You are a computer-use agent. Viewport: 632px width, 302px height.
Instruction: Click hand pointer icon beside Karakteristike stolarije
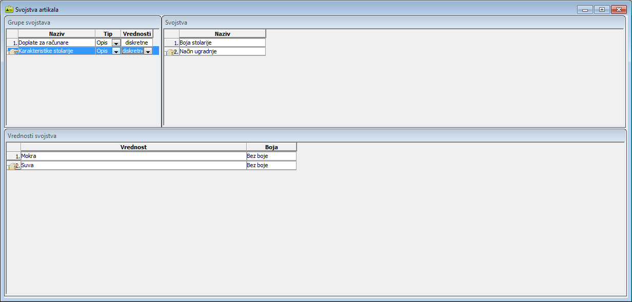[x=13, y=51]
